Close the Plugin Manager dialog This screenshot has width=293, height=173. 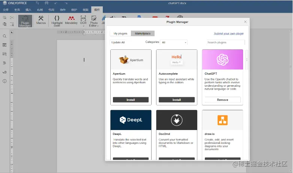[x=245, y=22]
